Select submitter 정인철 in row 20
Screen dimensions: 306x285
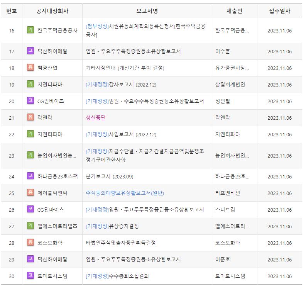point(223,101)
